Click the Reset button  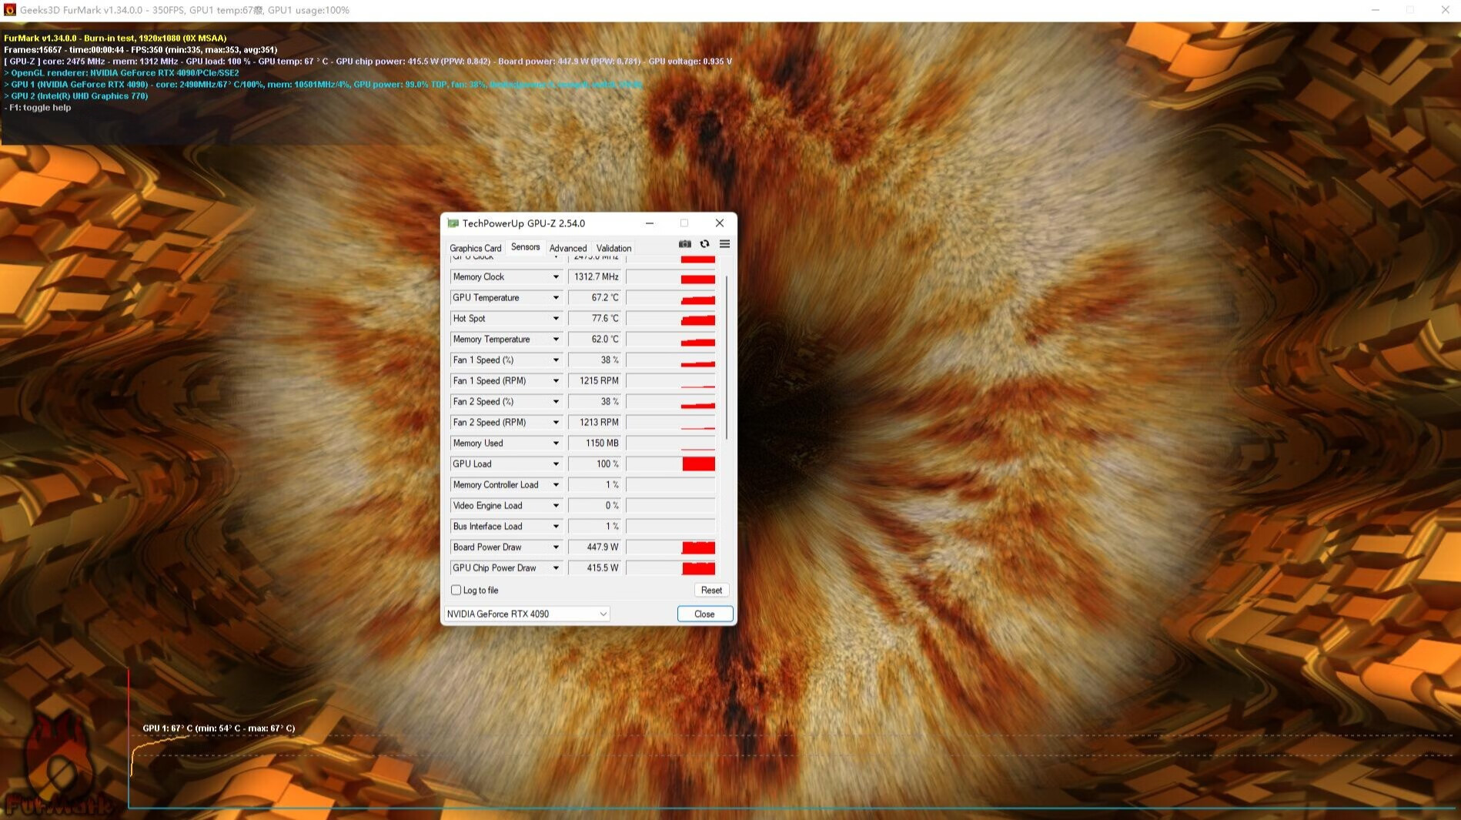(711, 591)
